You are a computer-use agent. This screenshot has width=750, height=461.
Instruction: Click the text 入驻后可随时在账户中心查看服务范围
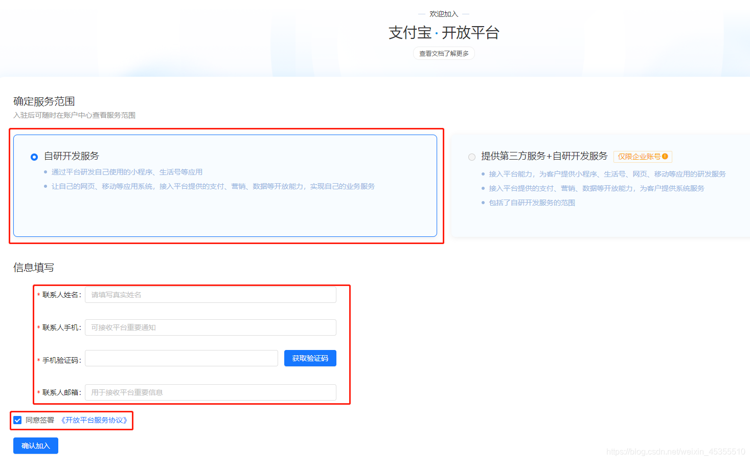(x=75, y=115)
